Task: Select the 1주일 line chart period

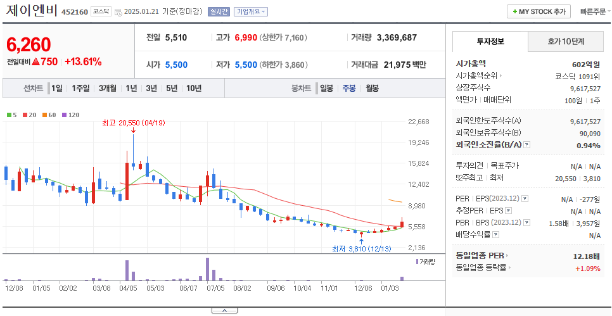Action: pyautogui.click(x=80, y=88)
